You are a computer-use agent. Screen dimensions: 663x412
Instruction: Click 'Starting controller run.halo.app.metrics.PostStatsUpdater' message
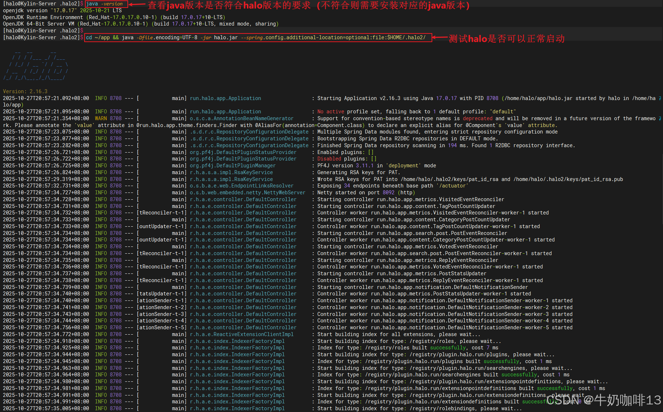click(x=402, y=273)
